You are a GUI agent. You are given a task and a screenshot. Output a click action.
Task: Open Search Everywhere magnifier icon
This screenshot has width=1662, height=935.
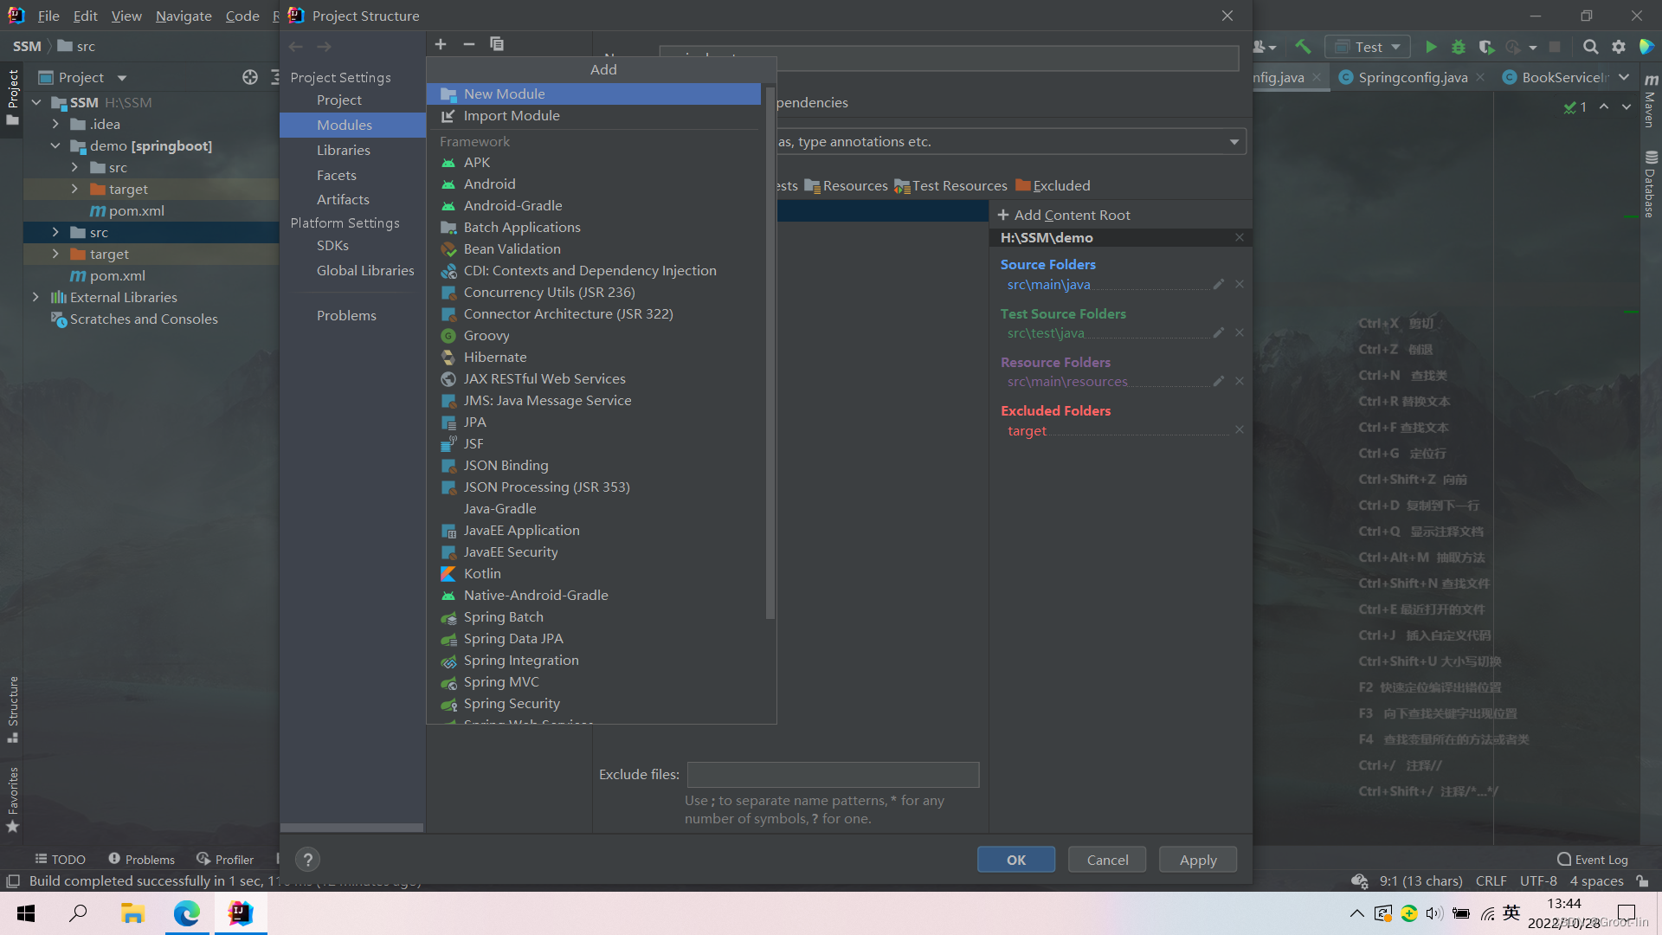point(1590,47)
